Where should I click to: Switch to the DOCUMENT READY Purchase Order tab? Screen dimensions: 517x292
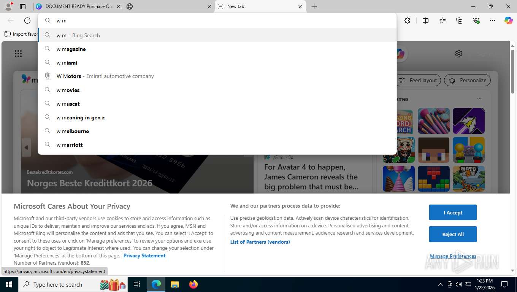click(x=78, y=6)
